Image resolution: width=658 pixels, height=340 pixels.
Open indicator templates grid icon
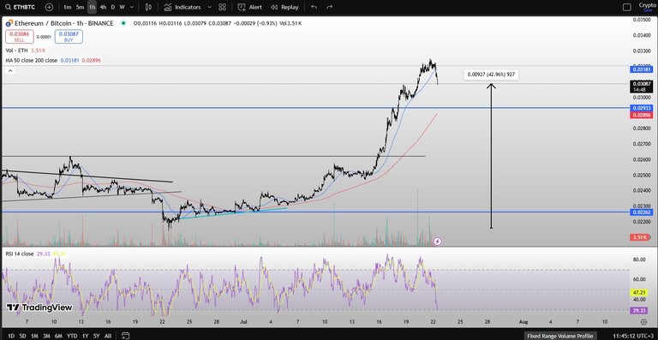click(223, 7)
